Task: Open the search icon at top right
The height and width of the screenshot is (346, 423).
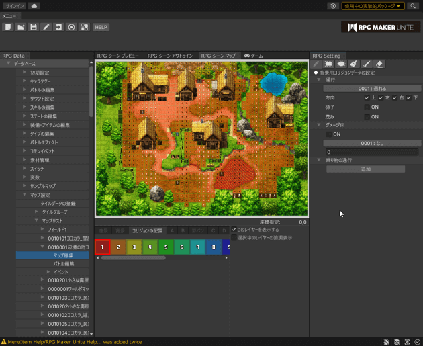Action: 413,6
